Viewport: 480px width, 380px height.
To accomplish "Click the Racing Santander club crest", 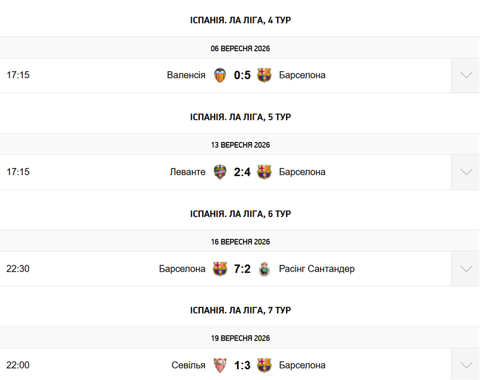I will click(x=264, y=269).
